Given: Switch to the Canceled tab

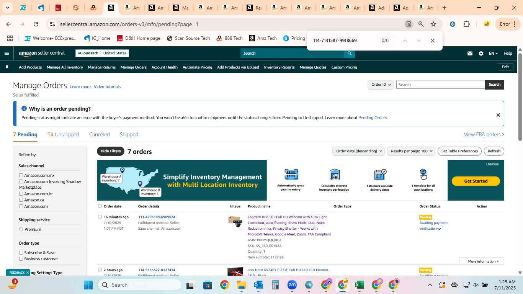Looking at the screenshot, I should pos(100,134).
